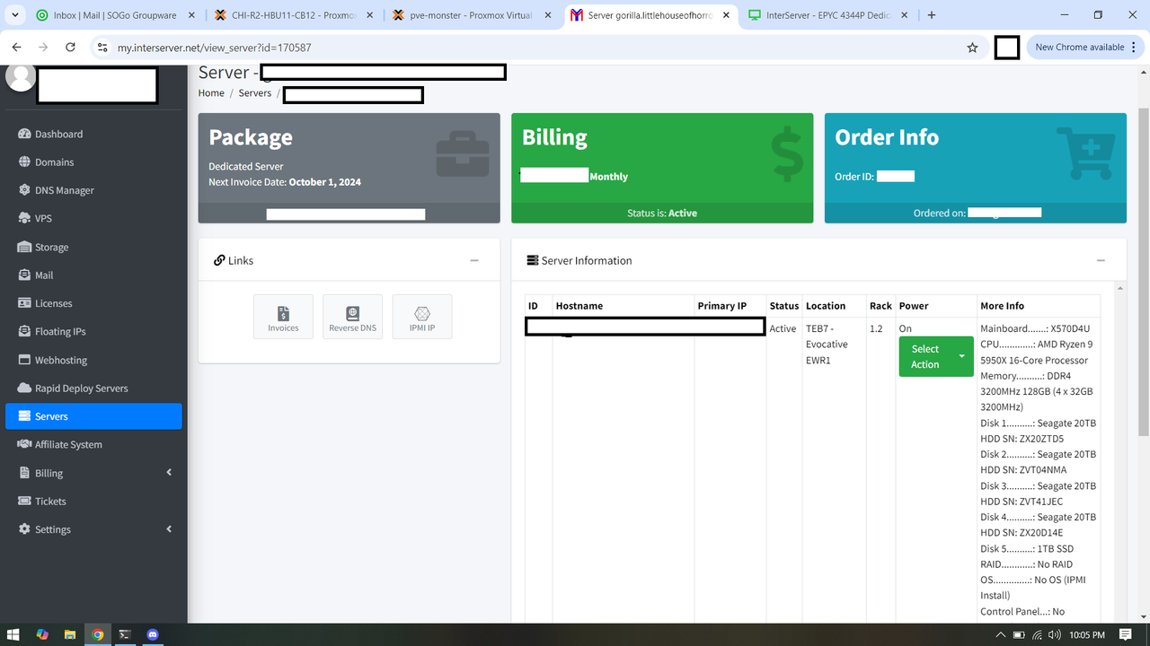Launch File Explorer from the taskbar

click(x=70, y=635)
